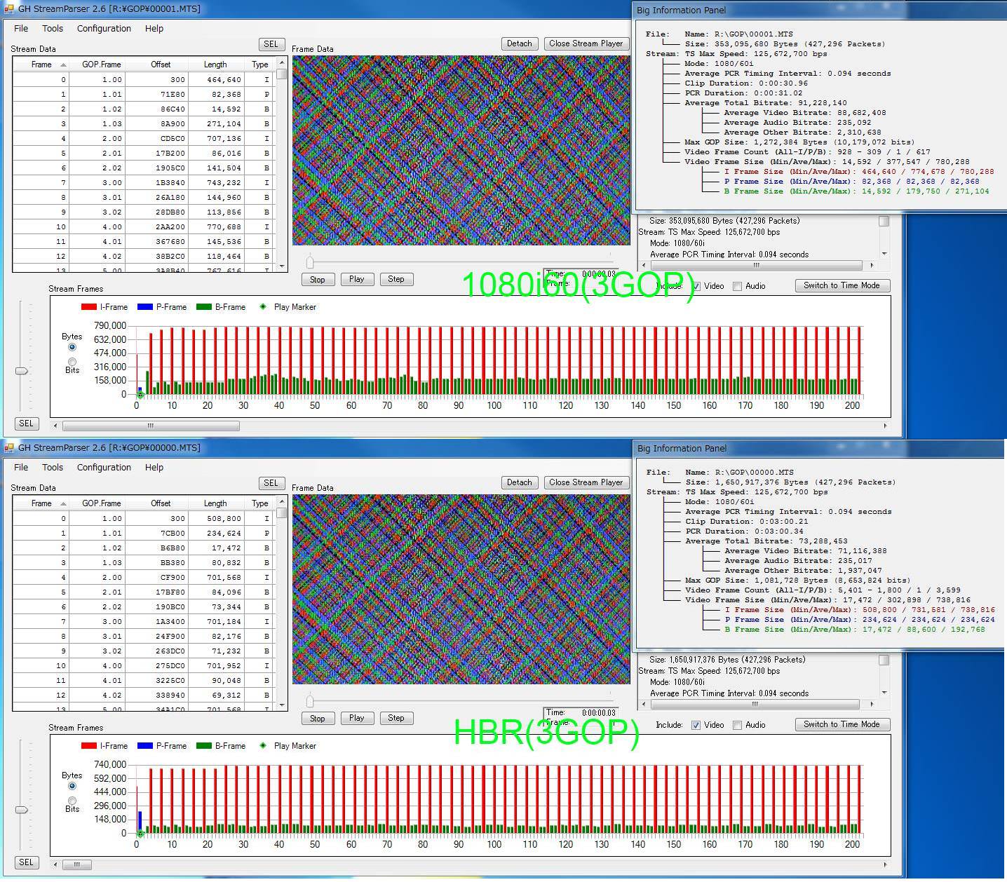The image size is (1007, 882).
Task: Open the File menu in the upper window
Action: click(21, 29)
